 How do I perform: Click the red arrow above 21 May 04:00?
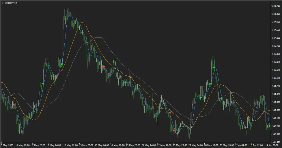[x=153, y=107]
